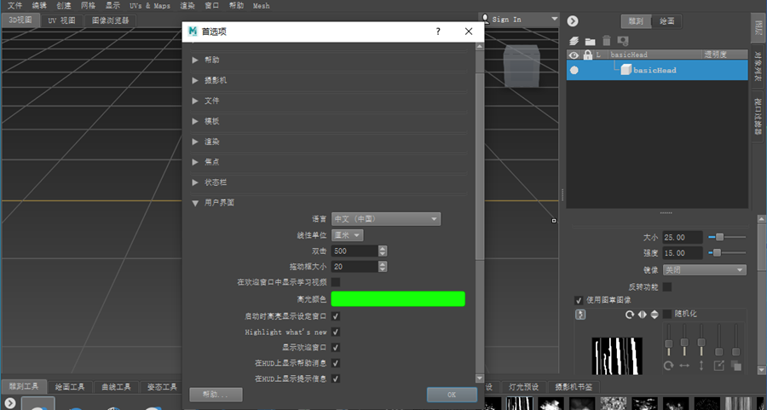Expand the 帮助 preferences section
This screenshot has height=410, width=767.
click(x=195, y=60)
